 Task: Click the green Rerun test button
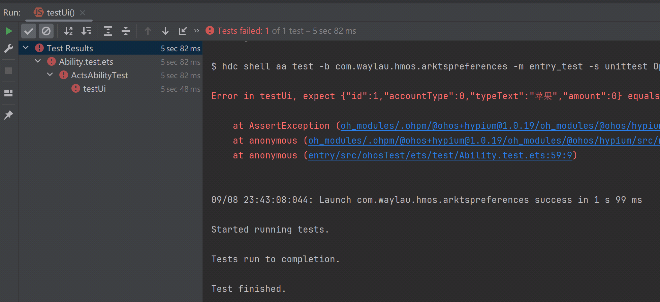click(x=9, y=31)
